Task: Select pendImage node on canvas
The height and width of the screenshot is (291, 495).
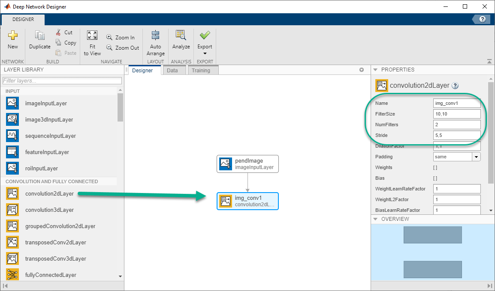Action: pyautogui.click(x=247, y=164)
